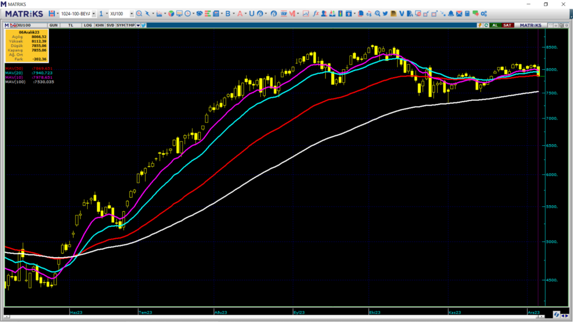
Task: Click the bell alarm icon
Action: (451, 13)
